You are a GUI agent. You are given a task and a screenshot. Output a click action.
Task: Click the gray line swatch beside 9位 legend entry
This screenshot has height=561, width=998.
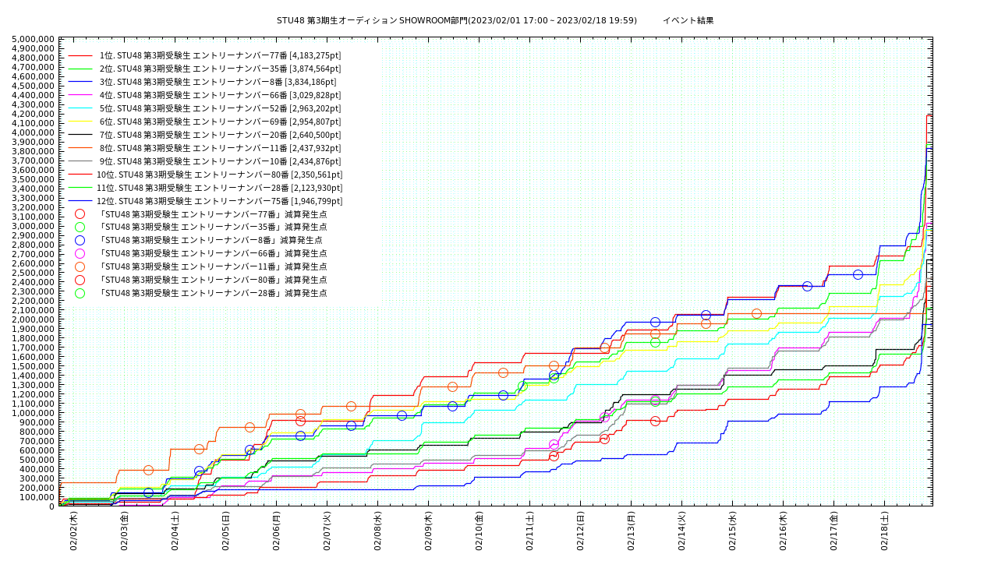point(80,161)
